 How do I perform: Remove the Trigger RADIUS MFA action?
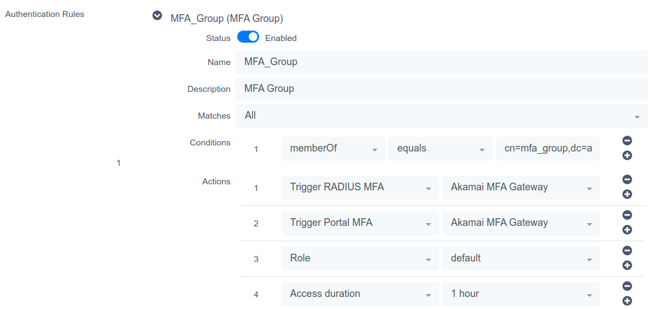627,179
